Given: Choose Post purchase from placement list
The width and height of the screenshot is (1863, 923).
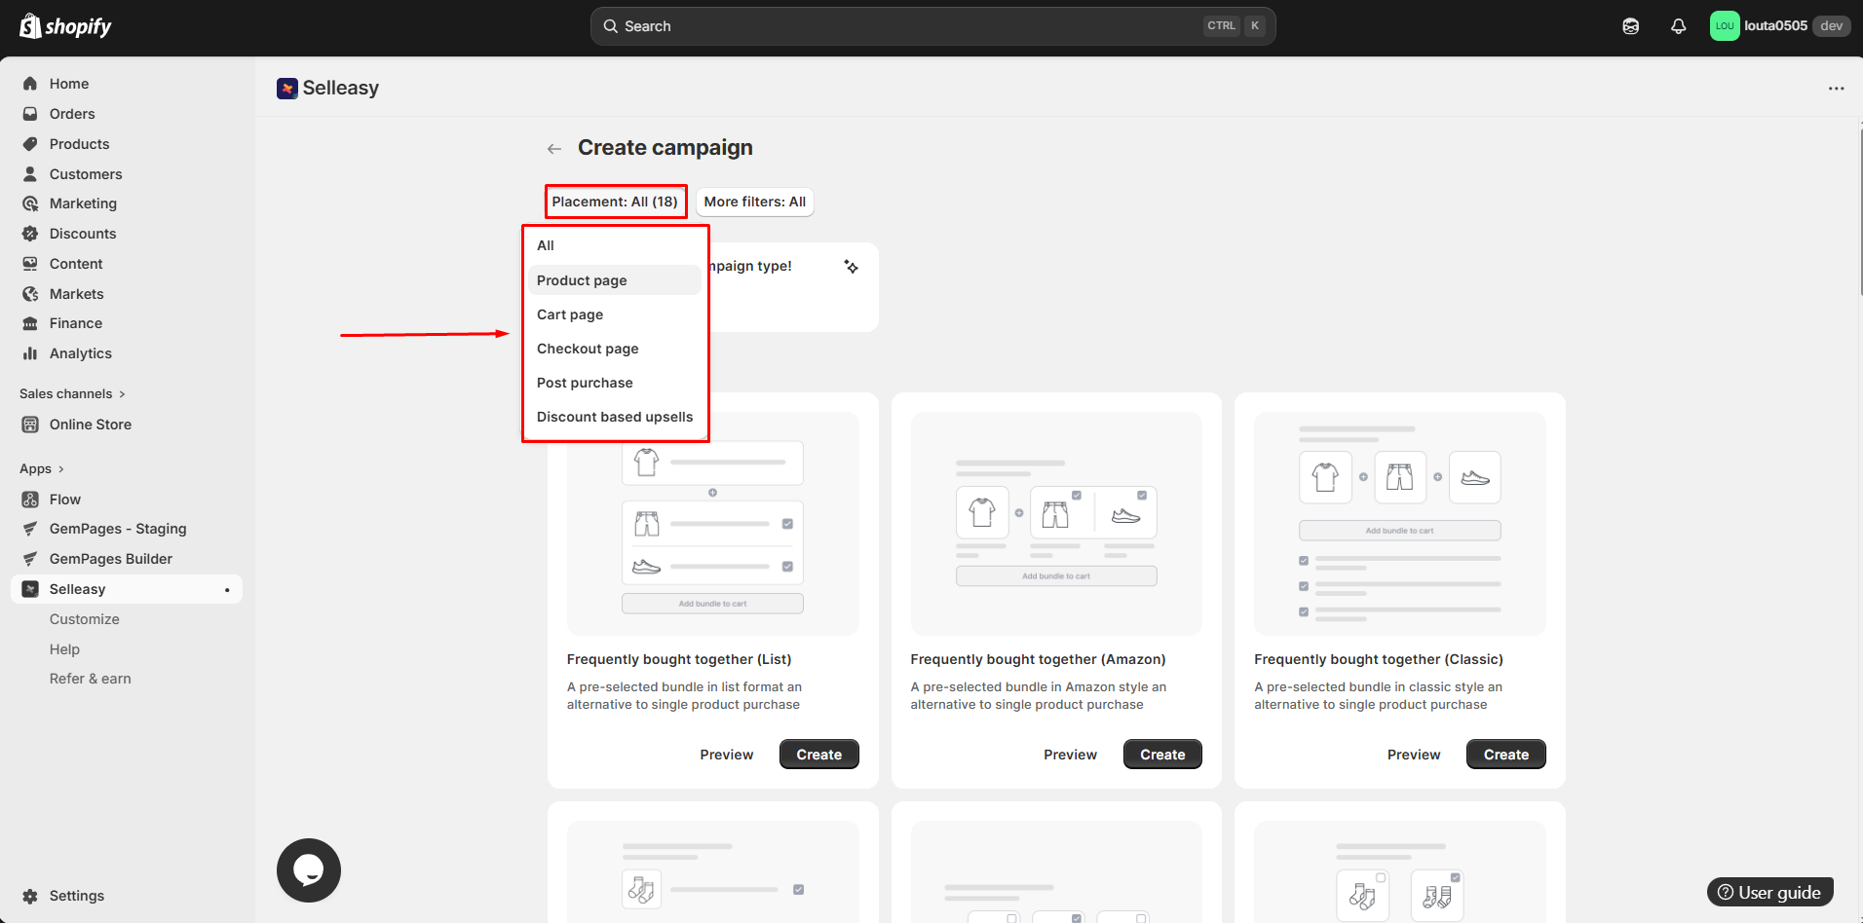Looking at the screenshot, I should pos(585,383).
